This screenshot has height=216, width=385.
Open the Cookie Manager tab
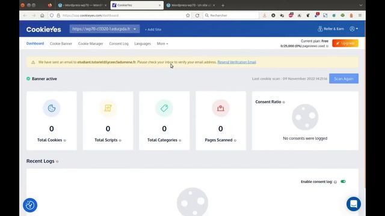pos(91,44)
